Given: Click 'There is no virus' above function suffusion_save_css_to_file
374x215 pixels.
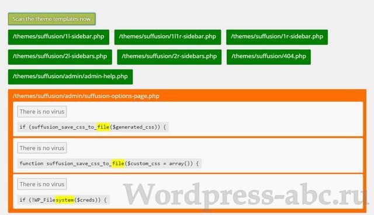Looking at the screenshot, I should tap(42, 148).
